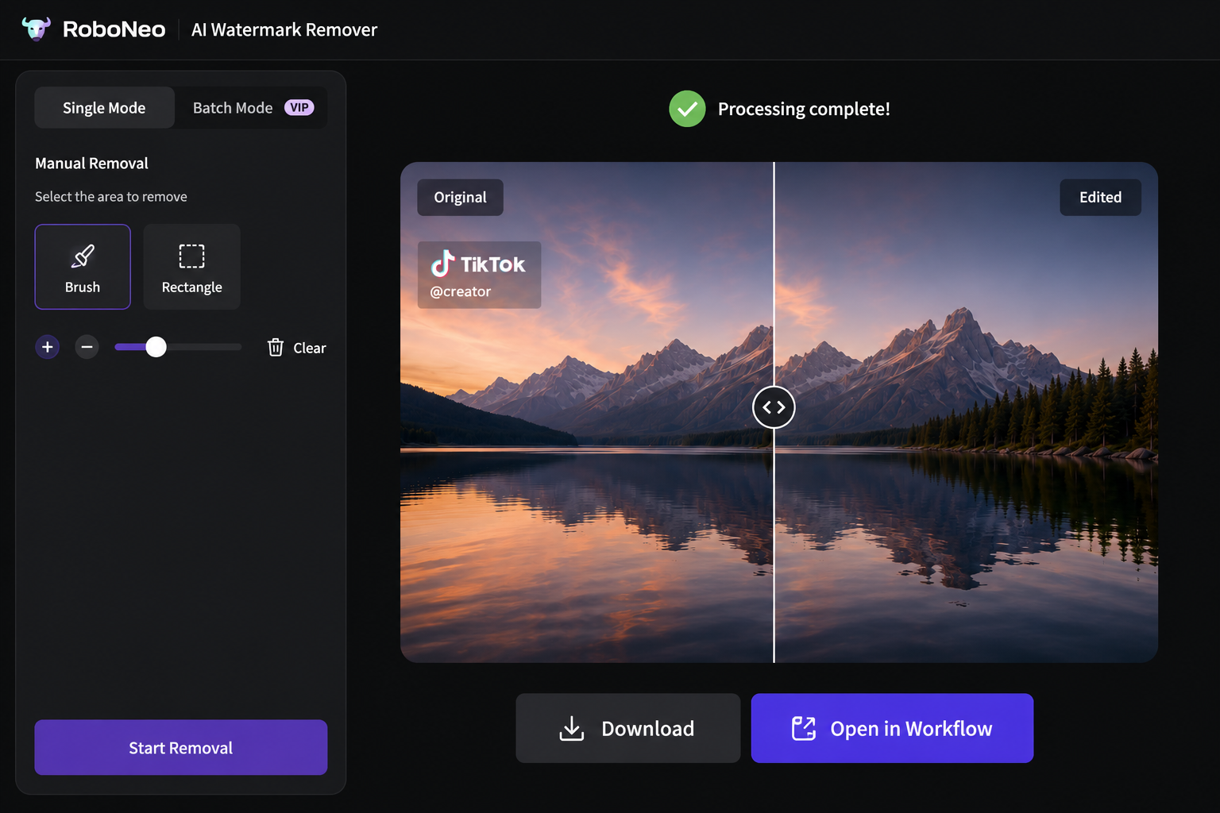Screen dimensions: 1220x813
Task: Increase brush size with plus icon
Action: point(48,347)
